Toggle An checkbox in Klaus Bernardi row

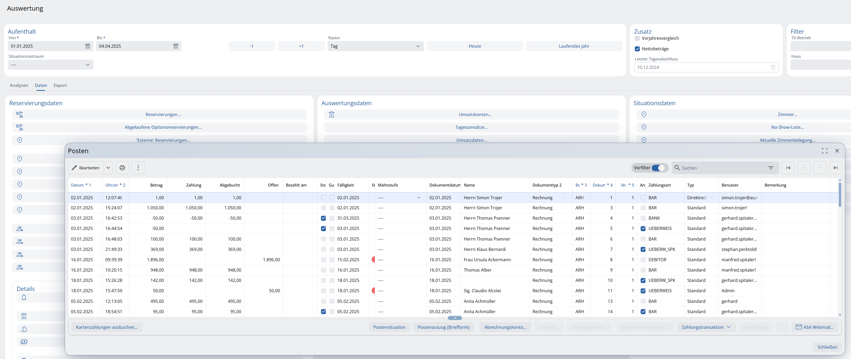[x=643, y=250]
